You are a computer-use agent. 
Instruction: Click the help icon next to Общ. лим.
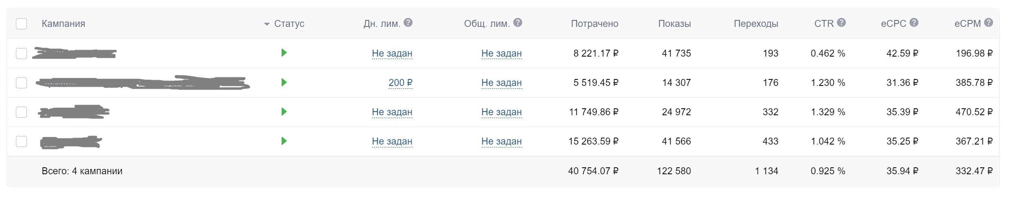point(518,22)
